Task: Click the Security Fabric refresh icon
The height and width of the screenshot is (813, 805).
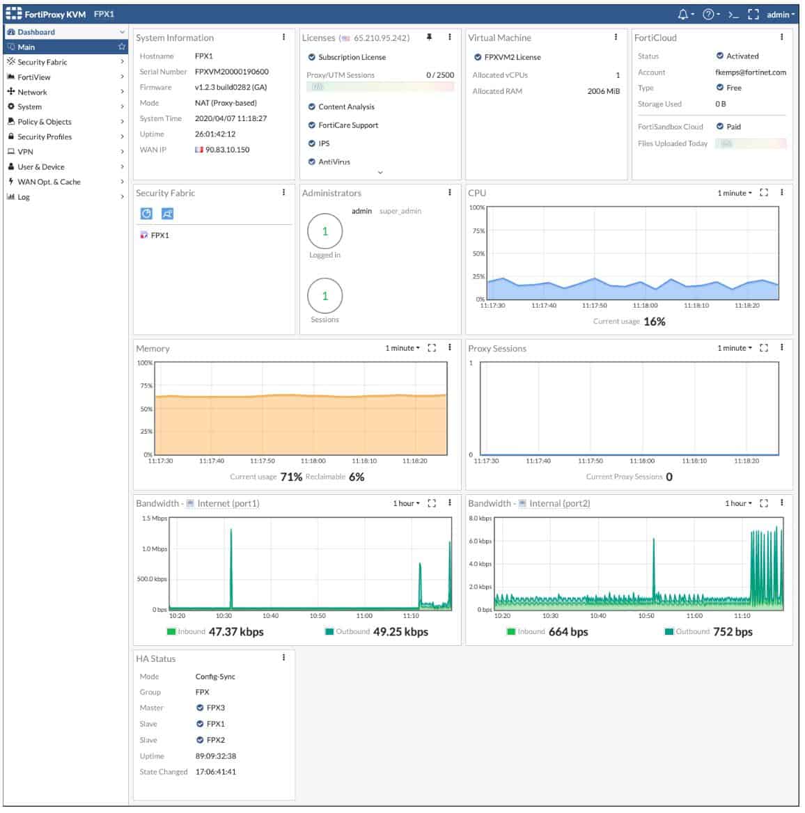Action: point(147,214)
